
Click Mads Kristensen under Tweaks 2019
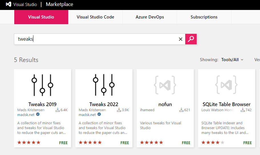pyautogui.click(x=31, y=110)
